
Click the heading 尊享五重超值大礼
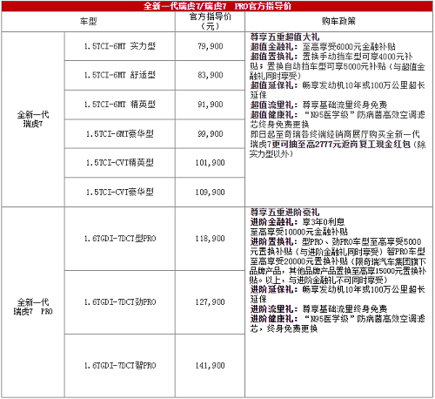(284, 37)
